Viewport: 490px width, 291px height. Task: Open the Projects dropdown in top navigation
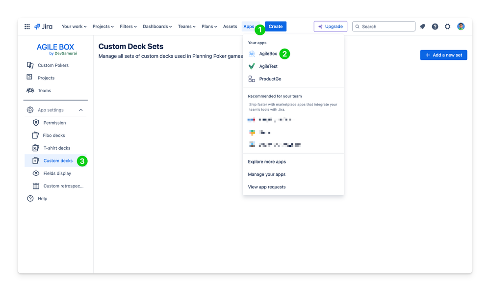tap(103, 26)
